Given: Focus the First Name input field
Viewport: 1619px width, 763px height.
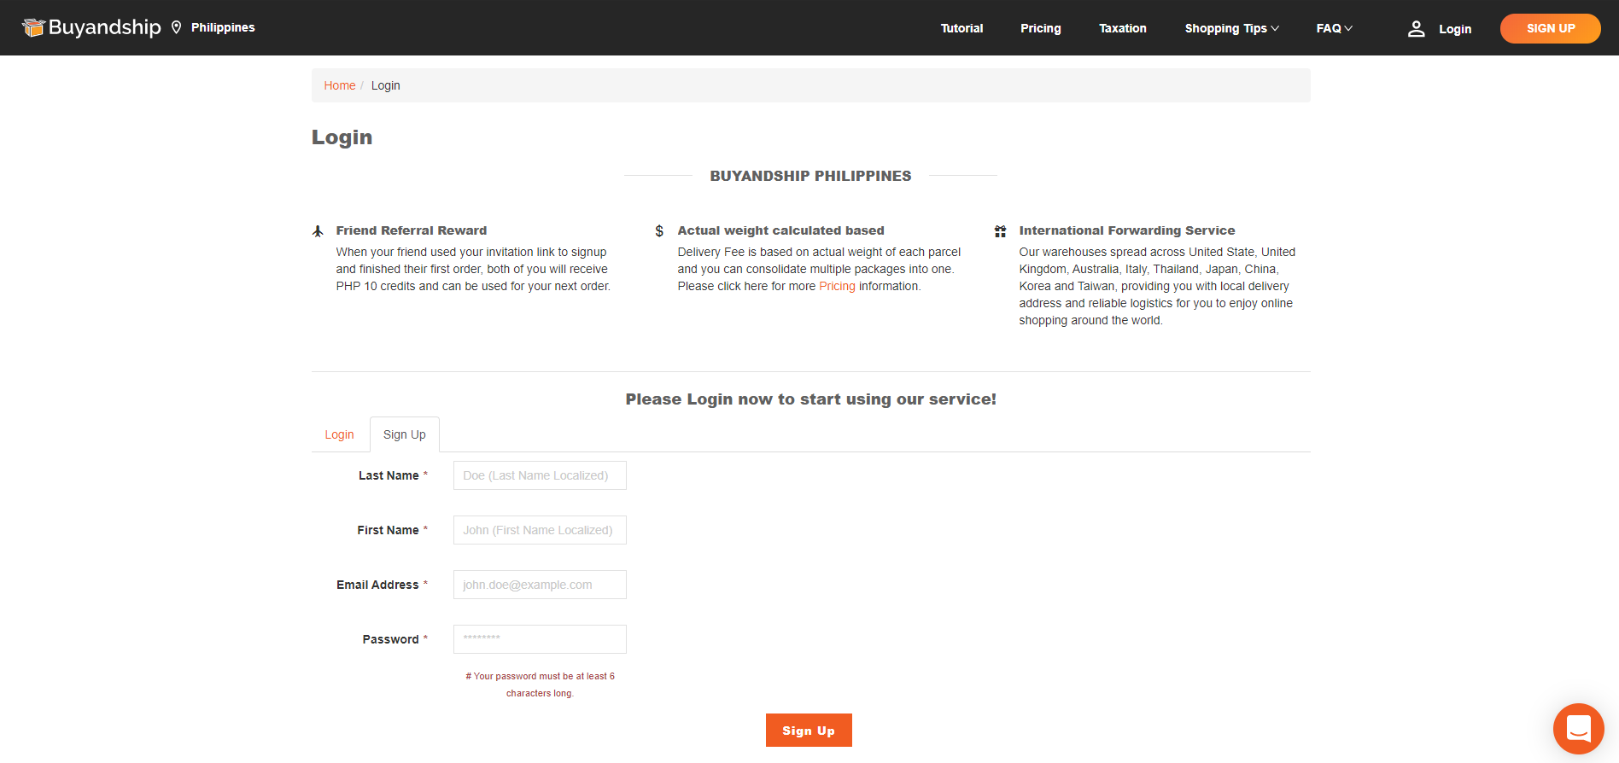Looking at the screenshot, I should [x=540, y=530].
